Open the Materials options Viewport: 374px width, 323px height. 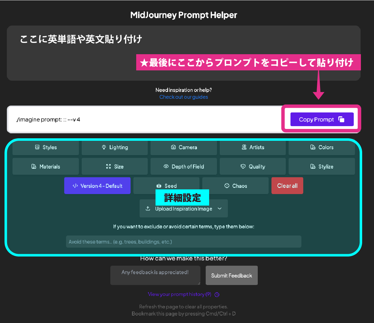[x=46, y=167]
